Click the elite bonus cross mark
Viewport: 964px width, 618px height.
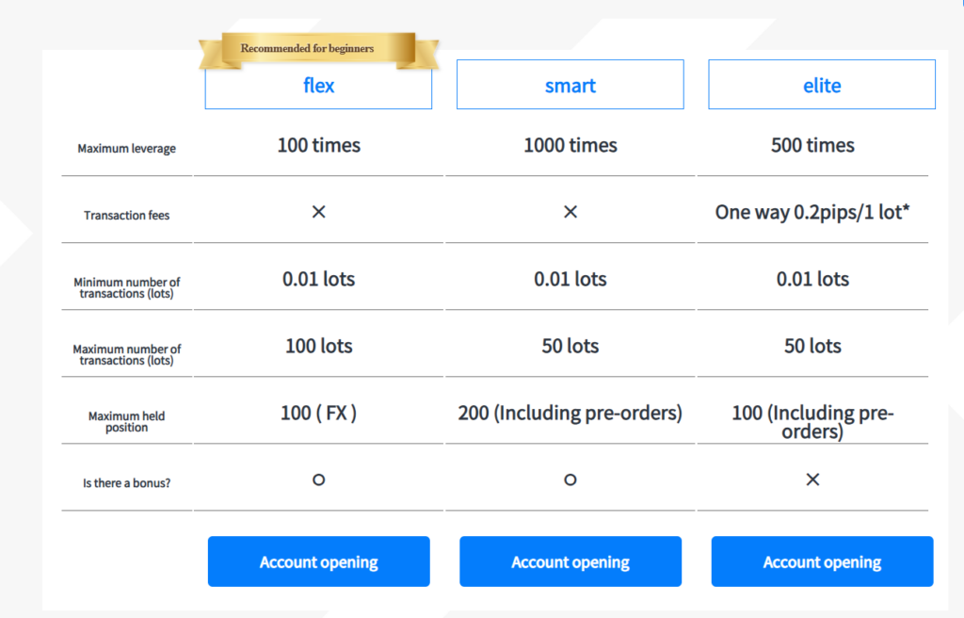(x=812, y=480)
